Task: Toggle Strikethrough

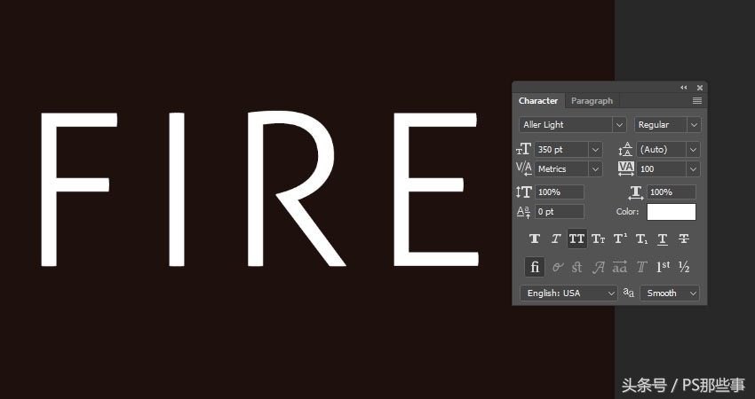Action: coord(684,239)
